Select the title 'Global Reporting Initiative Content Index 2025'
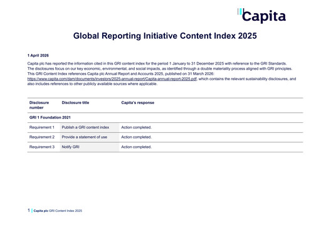The width and height of the screenshot is (321, 227). 165,36
